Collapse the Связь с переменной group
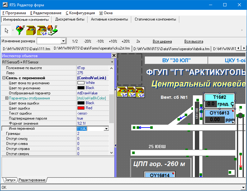The height and width of the screenshot is (191, 247). pyautogui.click(x=4, y=78)
